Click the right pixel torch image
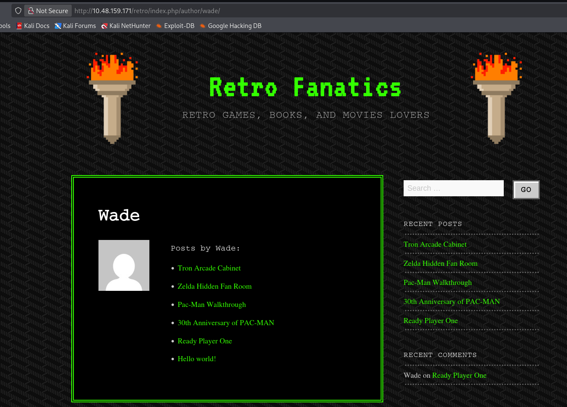The height and width of the screenshot is (407, 567). [x=496, y=98]
